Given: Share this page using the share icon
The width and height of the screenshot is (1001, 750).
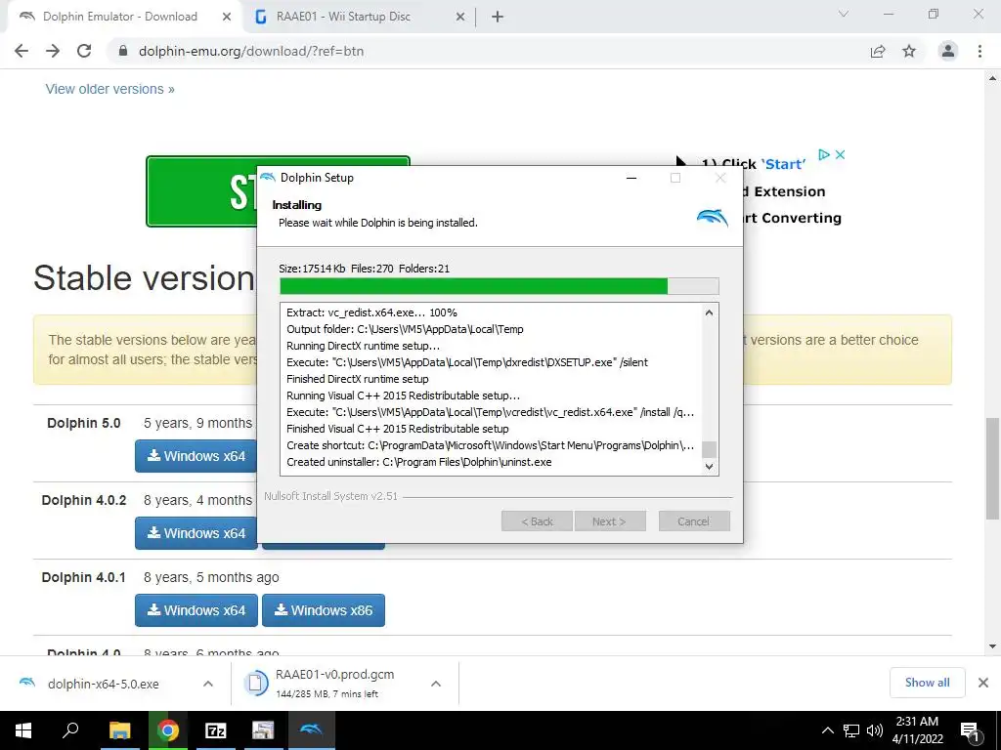Looking at the screenshot, I should click(x=878, y=51).
